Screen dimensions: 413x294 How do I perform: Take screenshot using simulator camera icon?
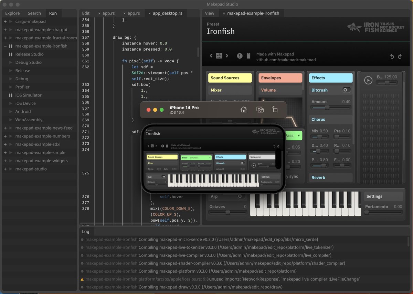point(260,110)
